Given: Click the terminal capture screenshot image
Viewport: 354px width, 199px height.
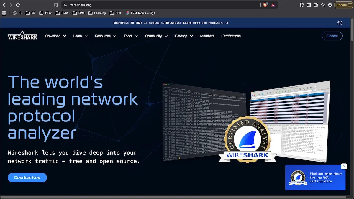Looking at the screenshot, I should 204,122.
